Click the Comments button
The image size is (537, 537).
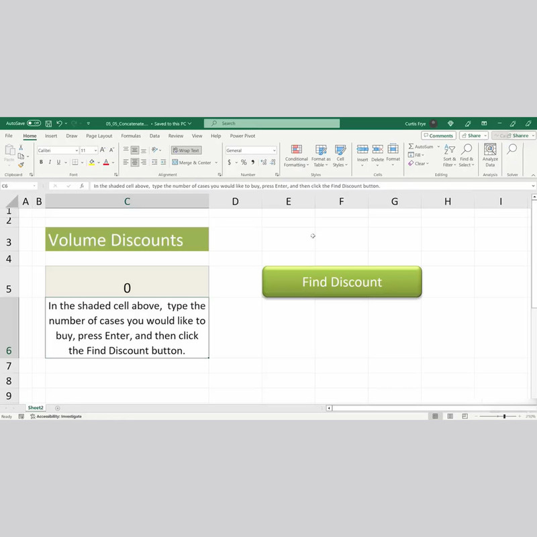[438, 136]
